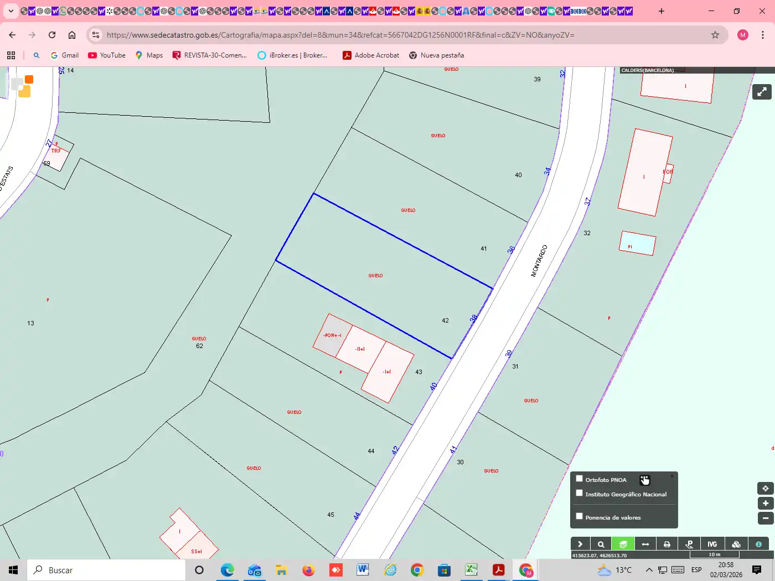775x581 pixels.
Task: Reload the current page
Action: tap(52, 35)
